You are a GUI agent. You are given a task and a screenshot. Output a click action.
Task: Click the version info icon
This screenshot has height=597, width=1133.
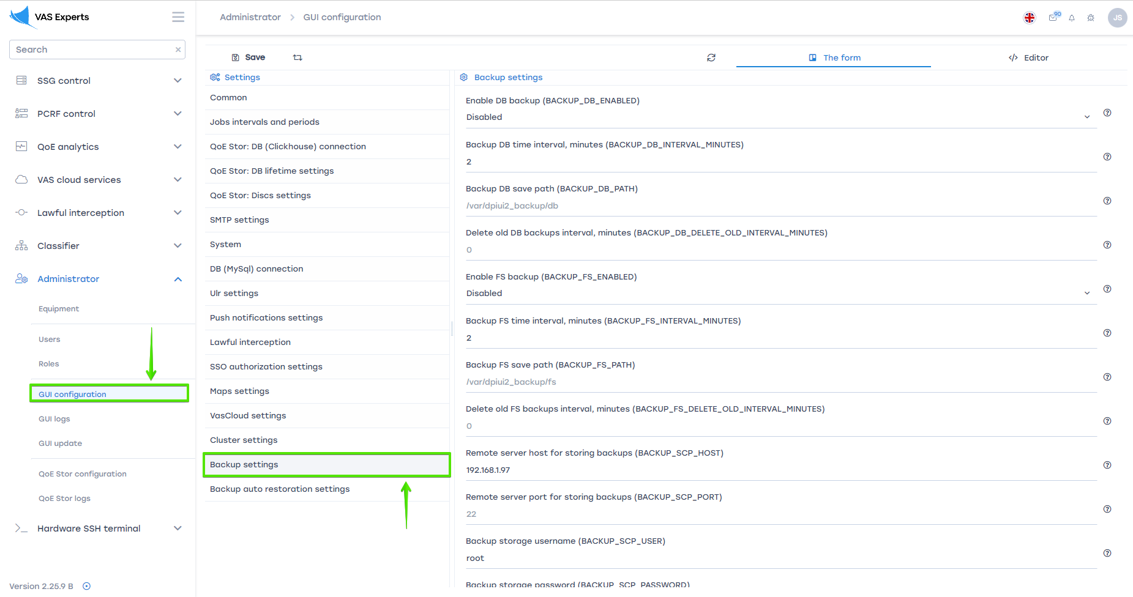pos(87,586)
